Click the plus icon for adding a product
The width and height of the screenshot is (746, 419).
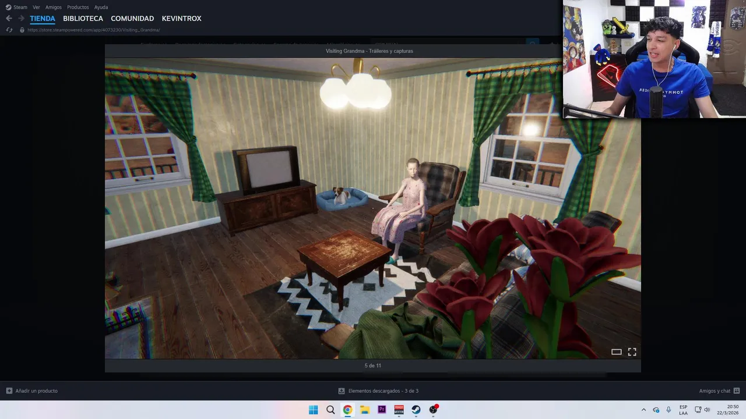[x=9, y=391]
